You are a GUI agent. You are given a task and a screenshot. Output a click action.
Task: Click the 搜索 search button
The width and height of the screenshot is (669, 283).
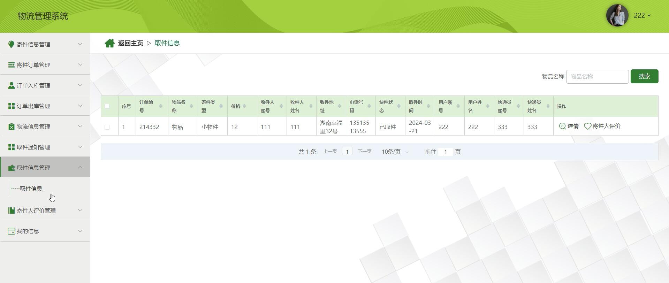click(x=644, y=76)
